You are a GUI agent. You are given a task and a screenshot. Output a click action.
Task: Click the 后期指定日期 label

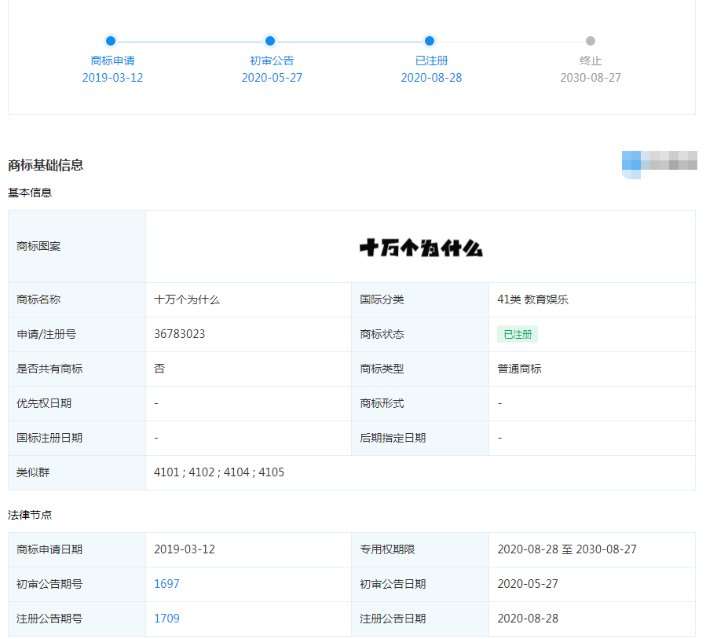[x=393, y=438]
